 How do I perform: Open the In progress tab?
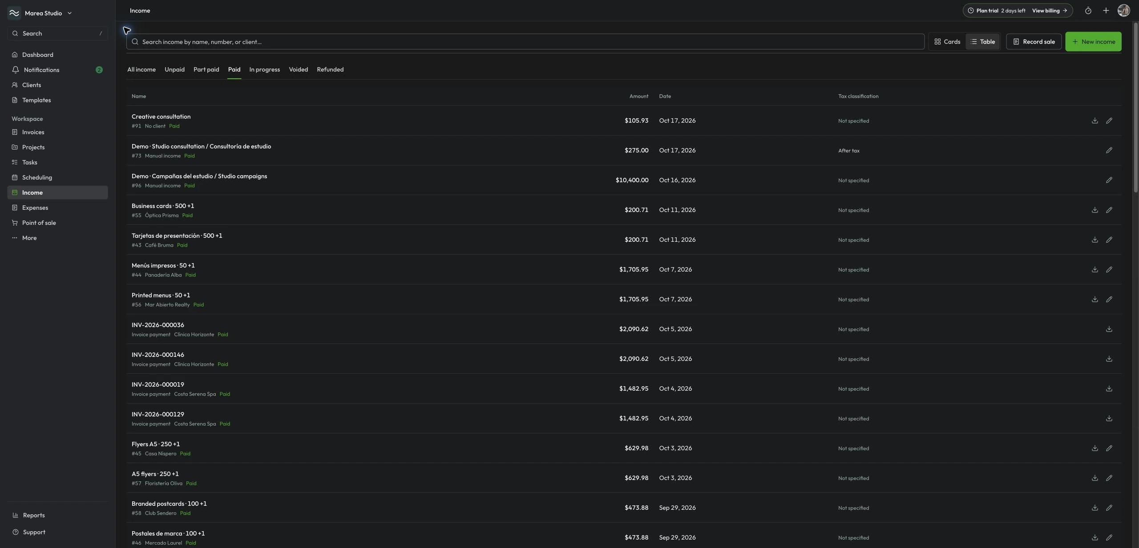coord(264,70)
